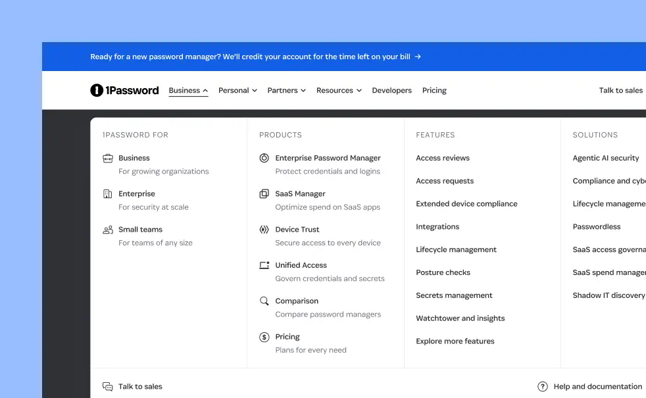Open Business for growing organizations
The width and height of the screenshot is (646, 398).
(x=134, y=158)
